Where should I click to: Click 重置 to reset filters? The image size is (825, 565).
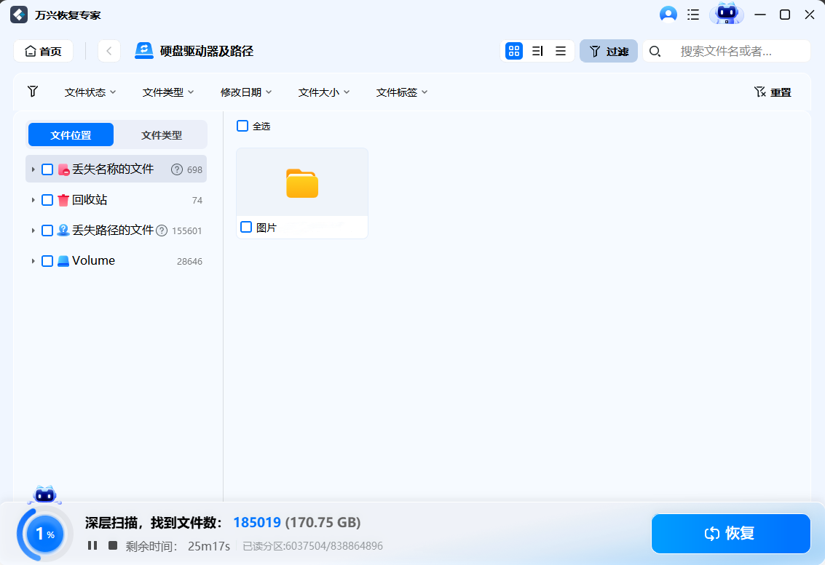(772, 92)
